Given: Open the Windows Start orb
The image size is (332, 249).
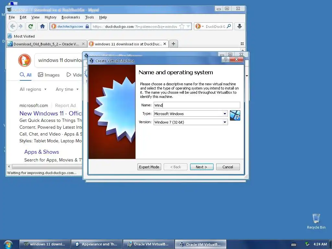Looking at the screenshot, I should [x=8, y=244].
